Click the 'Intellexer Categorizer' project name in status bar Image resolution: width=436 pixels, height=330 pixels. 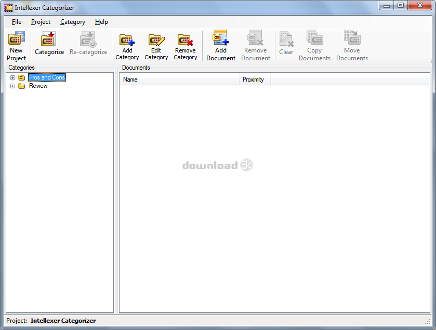[63, 321]
